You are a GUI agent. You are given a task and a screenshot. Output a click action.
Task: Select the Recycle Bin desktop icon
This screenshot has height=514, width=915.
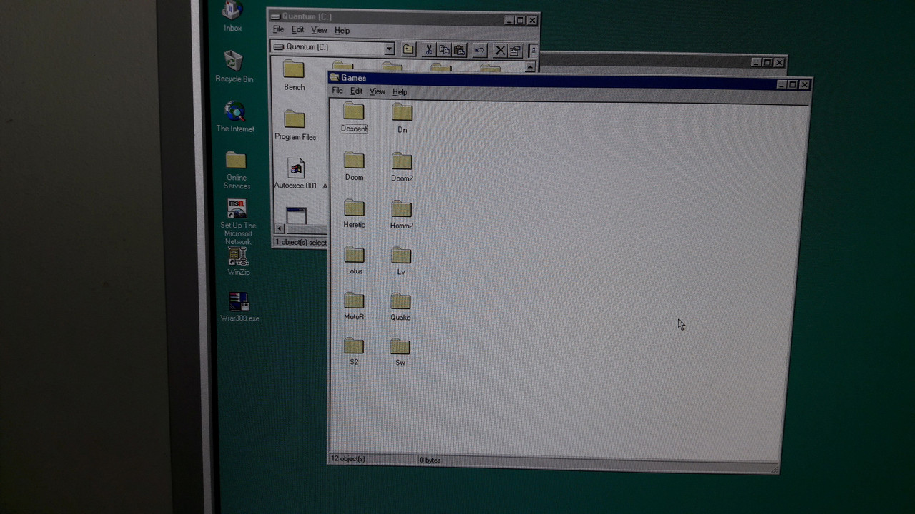click(x=234, y=66)
